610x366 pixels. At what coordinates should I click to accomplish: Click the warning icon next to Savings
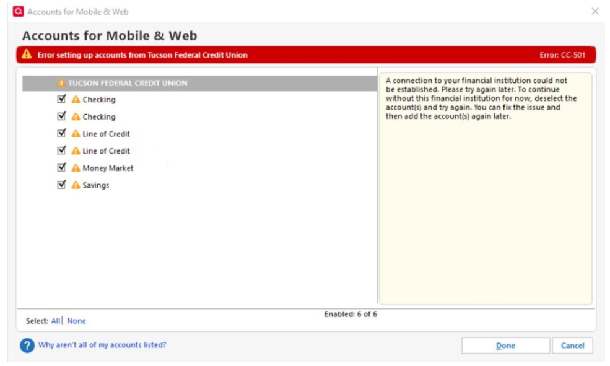click(x=76, y=185)
